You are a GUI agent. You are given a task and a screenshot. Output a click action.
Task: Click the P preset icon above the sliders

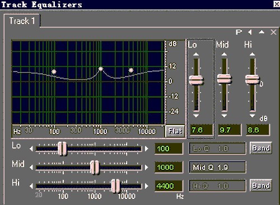[x=239, y=32]
